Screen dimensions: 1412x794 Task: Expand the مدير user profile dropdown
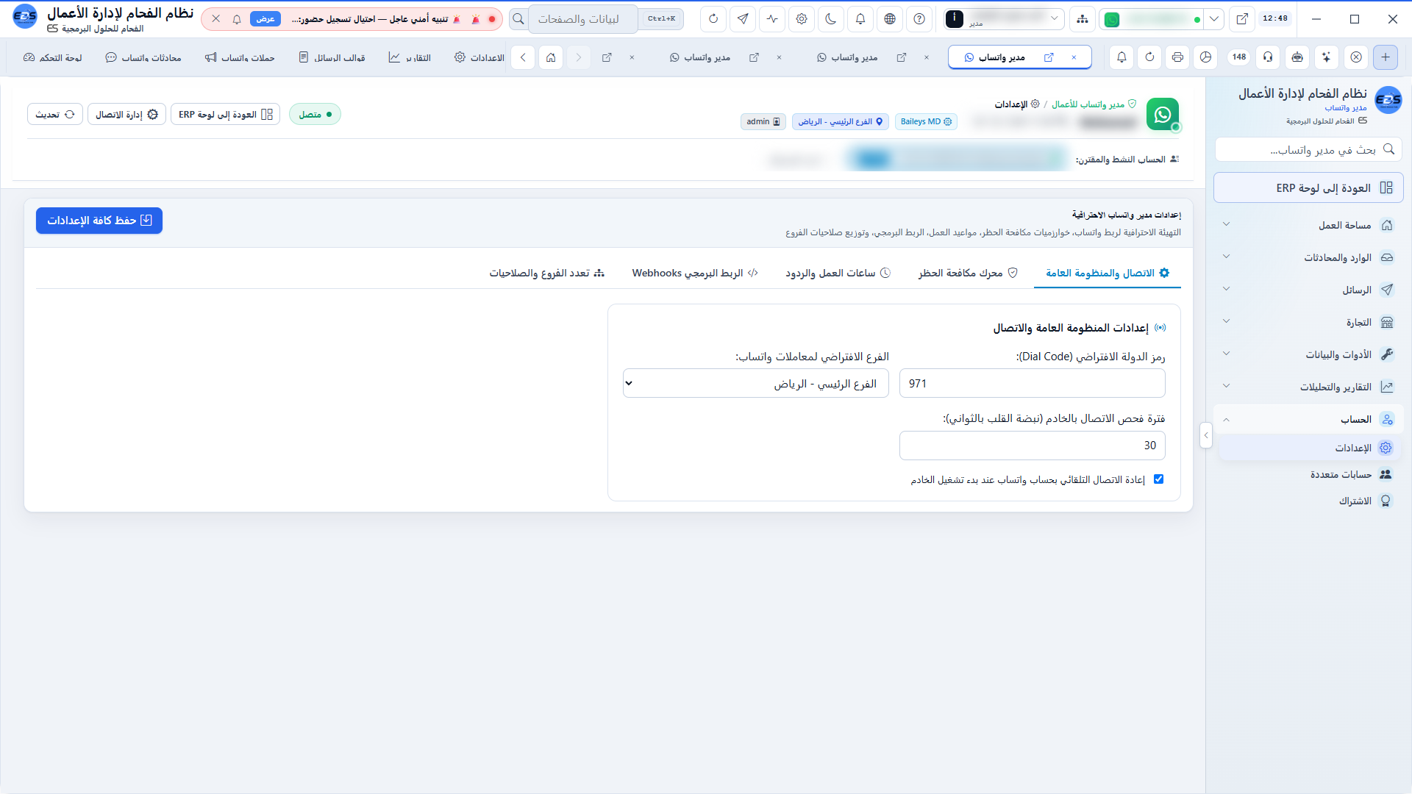1004,19
